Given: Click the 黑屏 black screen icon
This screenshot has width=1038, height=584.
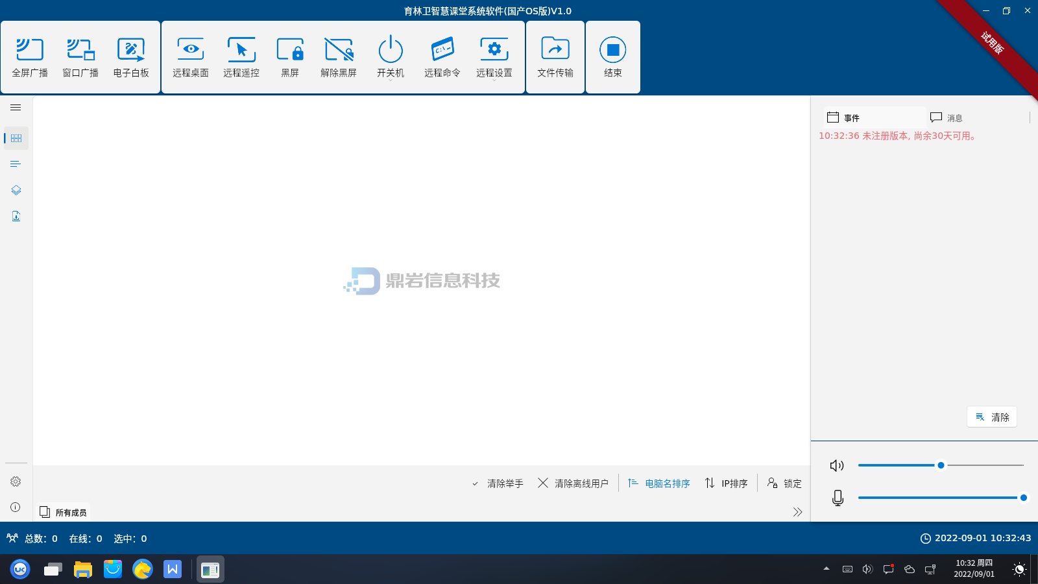Looking at the screenshot, I should click(290, 57).
